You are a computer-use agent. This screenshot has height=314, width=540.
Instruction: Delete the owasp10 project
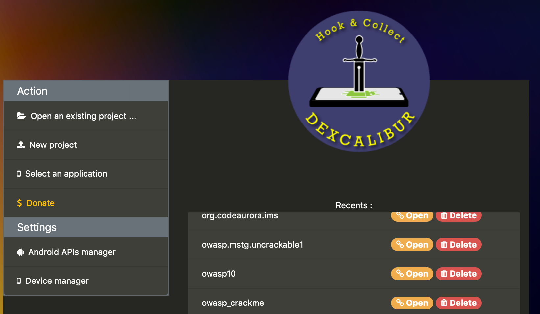pyautogui.click(x=459, y=274)
